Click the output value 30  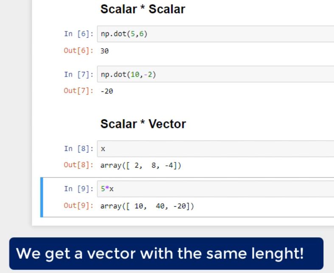click(104, 51)
